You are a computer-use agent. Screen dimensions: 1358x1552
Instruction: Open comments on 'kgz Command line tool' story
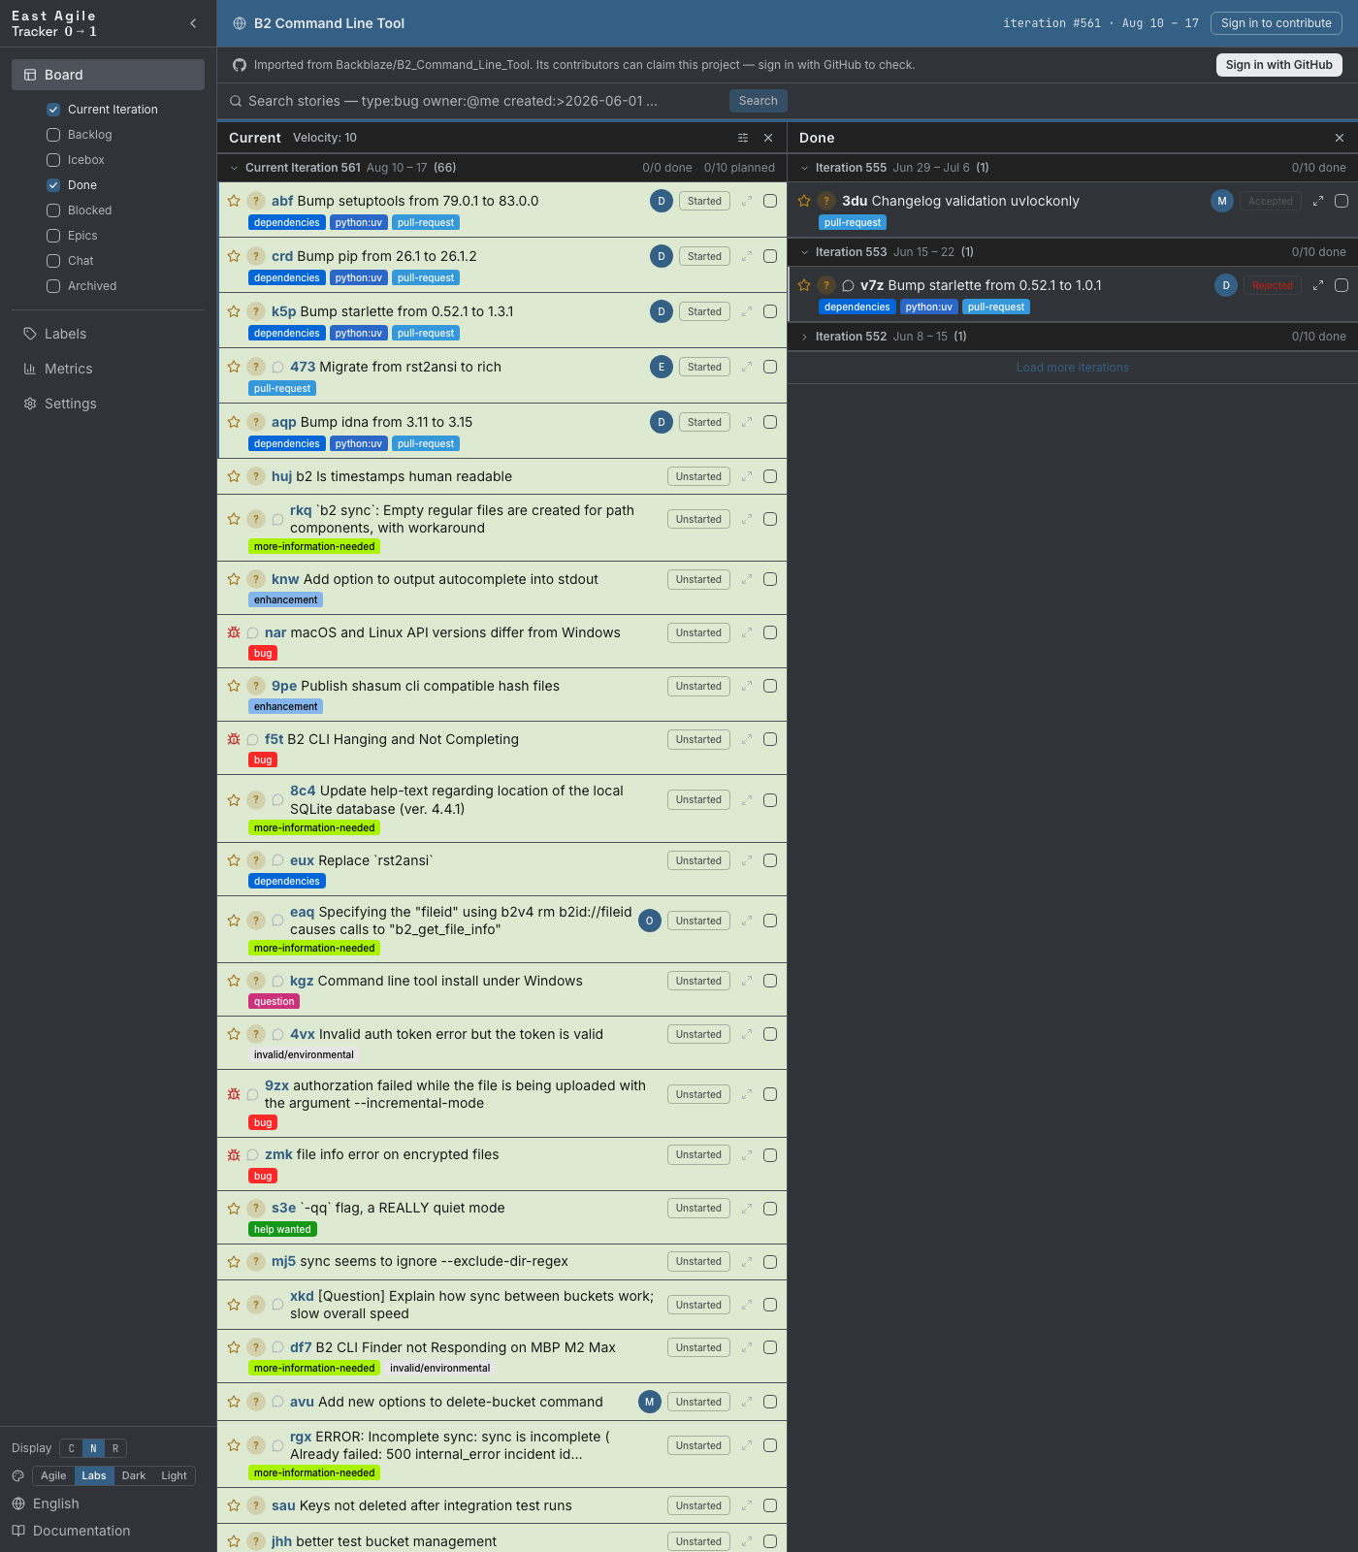[277, 982]
